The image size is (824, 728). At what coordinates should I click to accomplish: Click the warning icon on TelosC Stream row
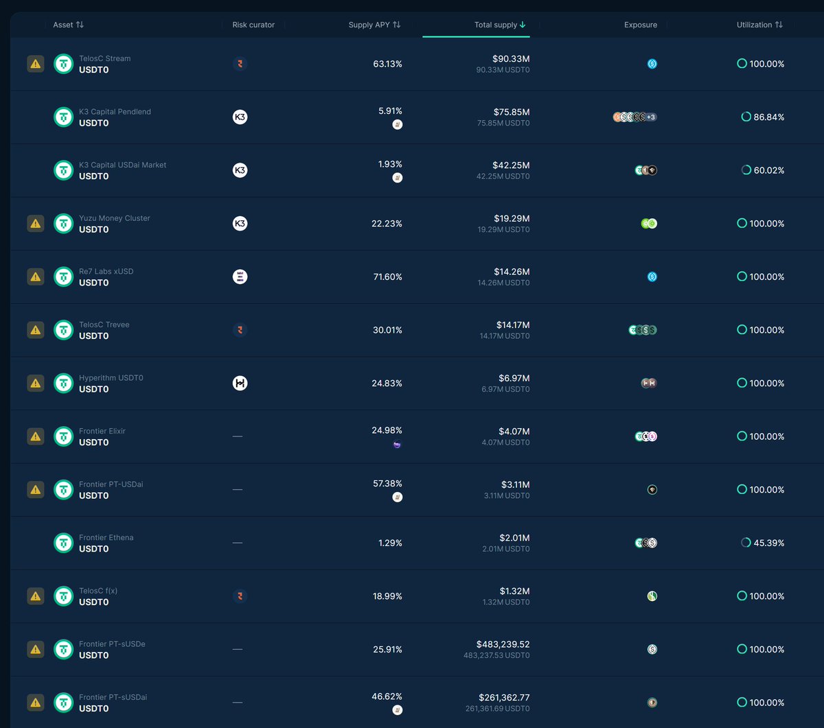click(x=36, y=64)
